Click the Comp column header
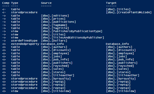Viewport: 154px width, 94px height. (x=6, y=3)
